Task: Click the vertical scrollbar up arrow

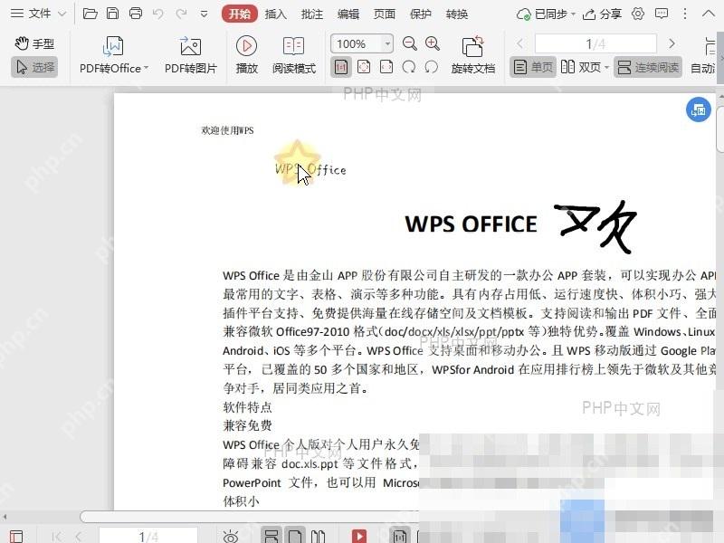Action: point(720,97)
